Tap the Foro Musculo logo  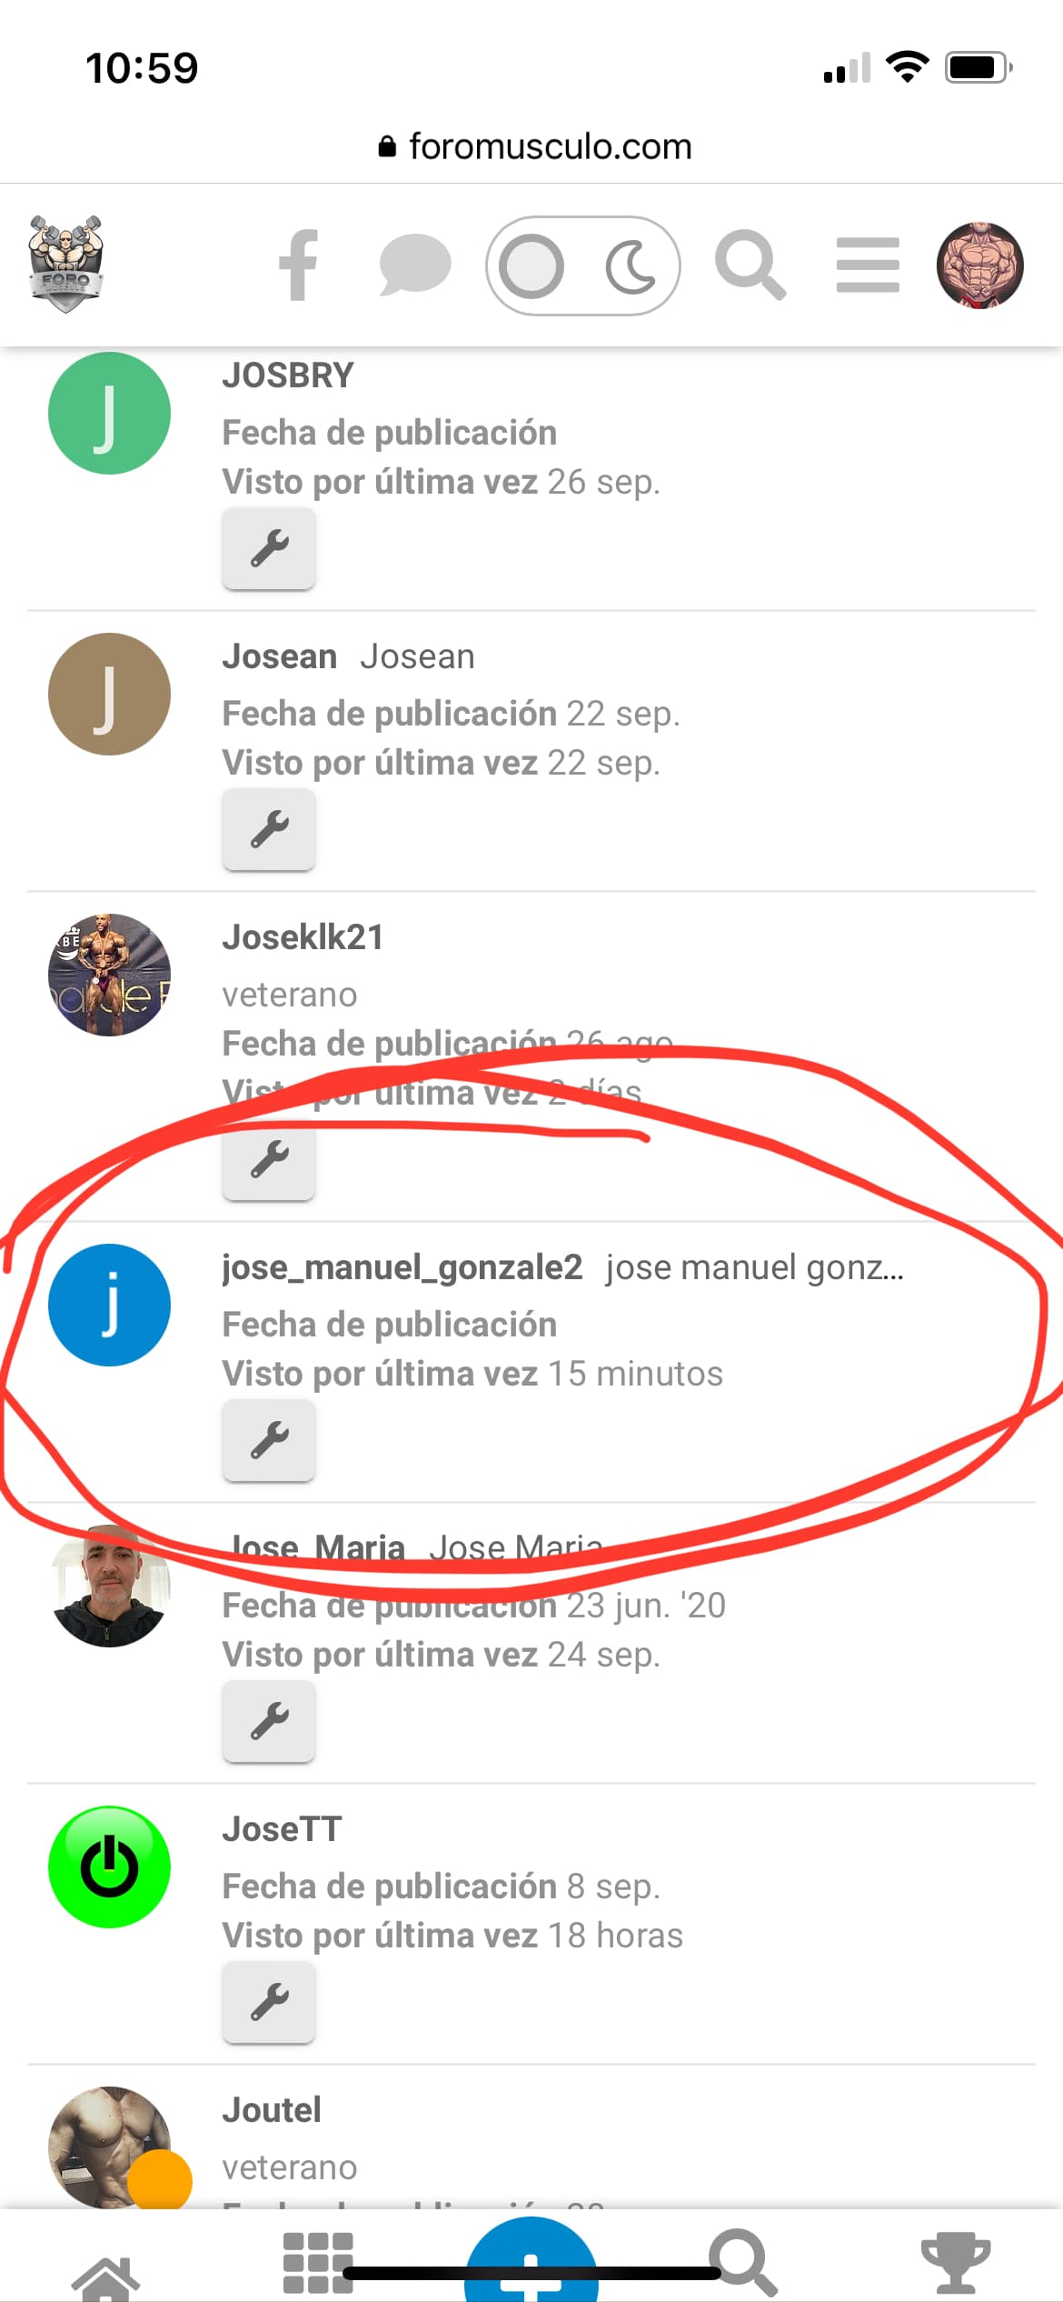click(x=65, y=264)
